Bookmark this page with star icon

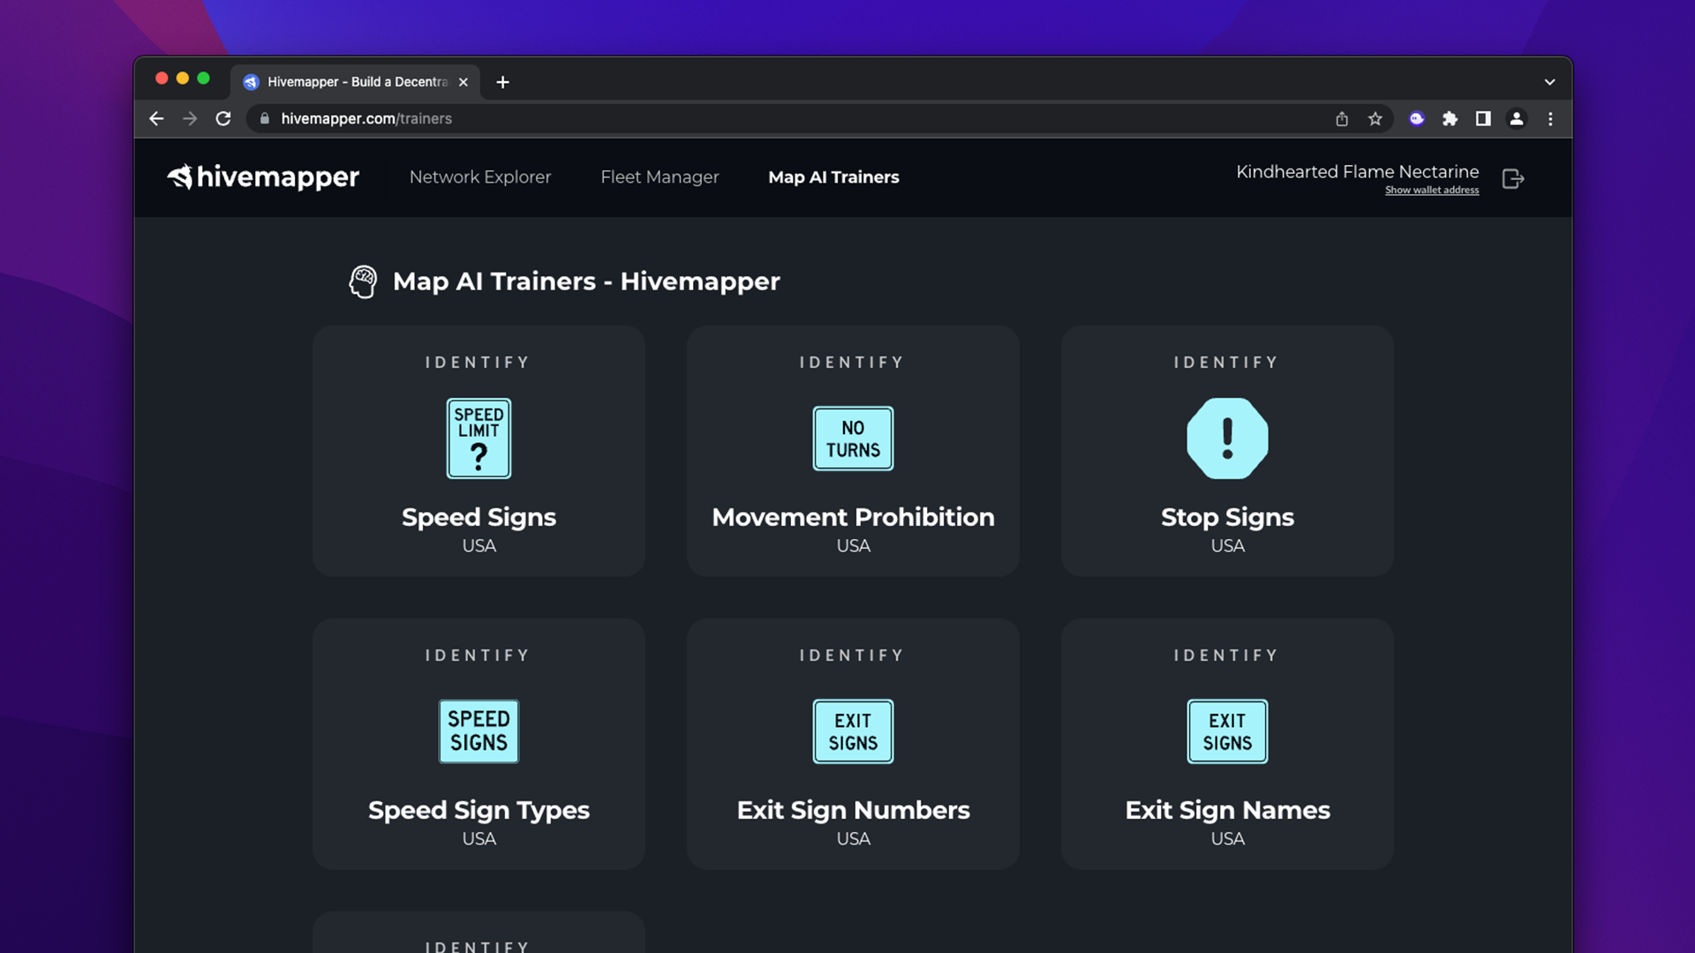1375,119
